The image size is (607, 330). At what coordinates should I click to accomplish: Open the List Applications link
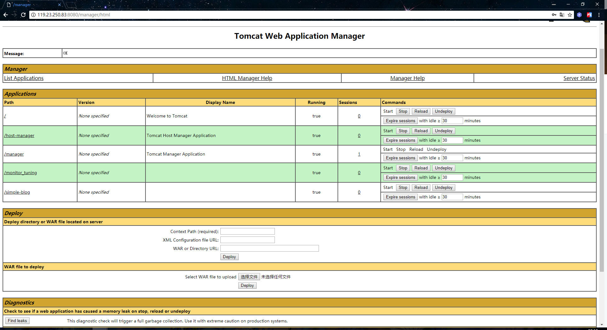pos(24,78)
